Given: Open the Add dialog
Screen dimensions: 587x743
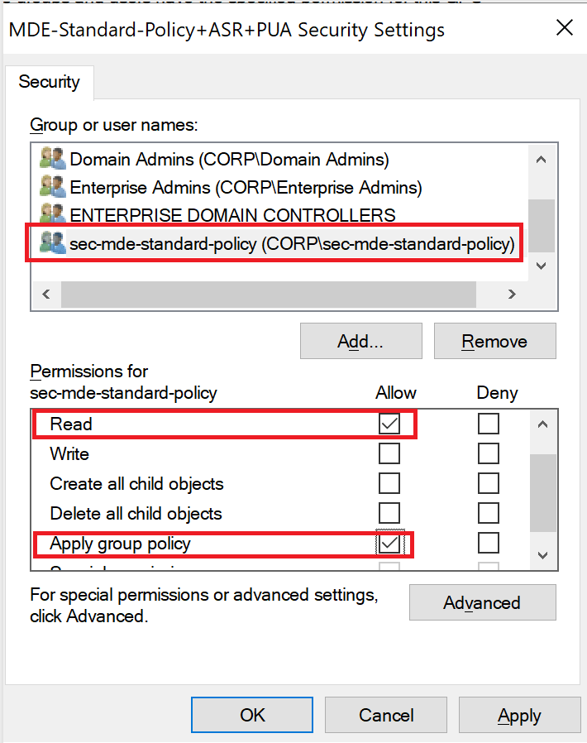Looking at the screenshot, I should [x=360, y=341].
